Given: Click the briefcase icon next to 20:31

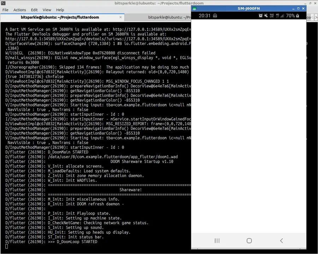Looking at the screenshot, I should [215, 16].
